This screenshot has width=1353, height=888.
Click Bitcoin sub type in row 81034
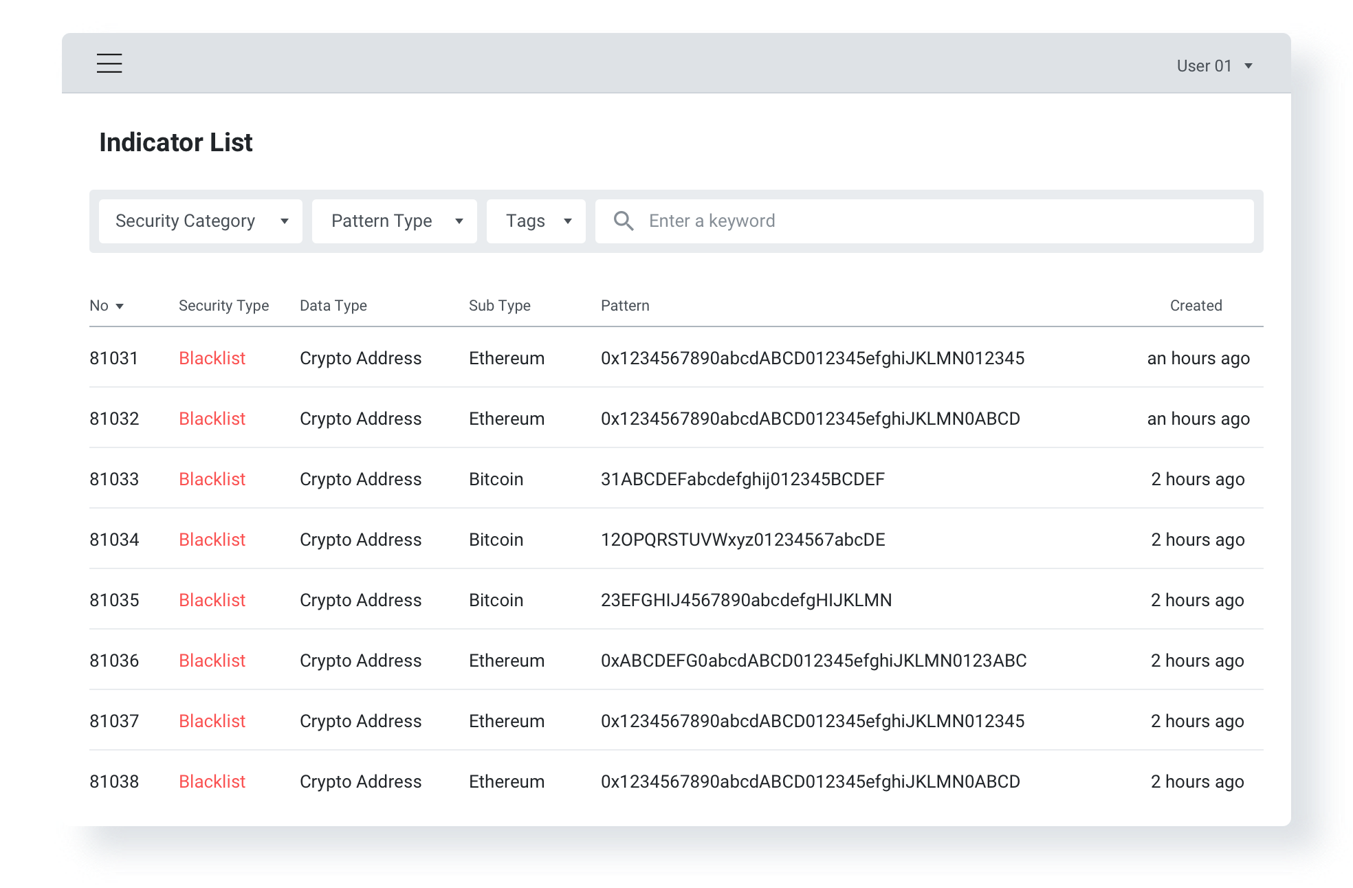coord(496,540)
